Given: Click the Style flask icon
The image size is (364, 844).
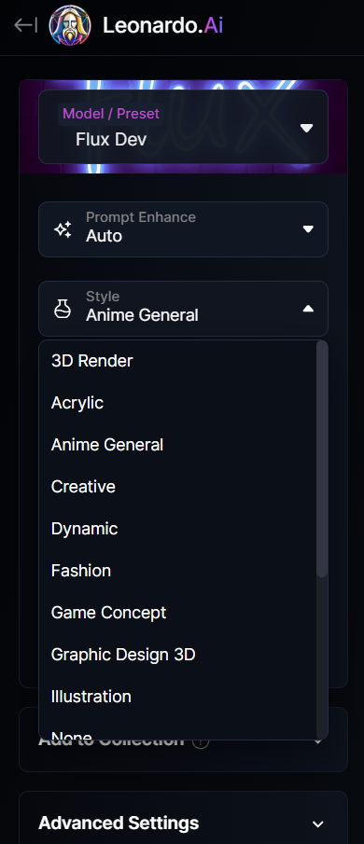Looking at the screenshot, I should [63, 309].
